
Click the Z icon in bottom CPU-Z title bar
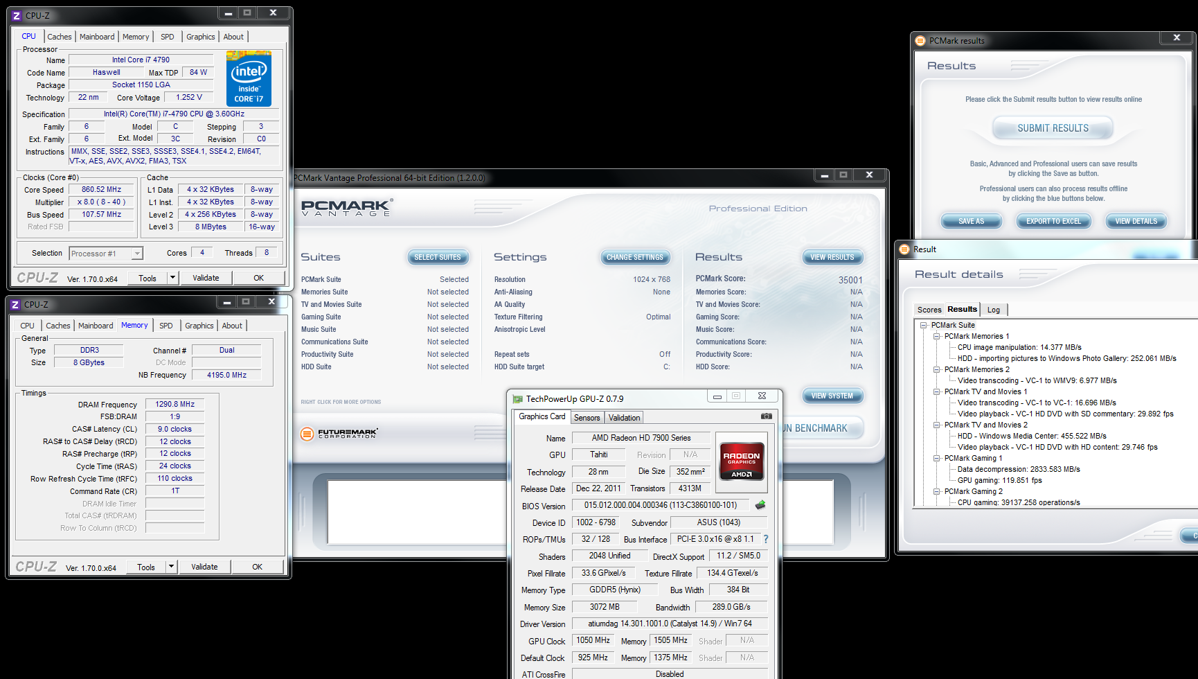click(x=15, y=304)
